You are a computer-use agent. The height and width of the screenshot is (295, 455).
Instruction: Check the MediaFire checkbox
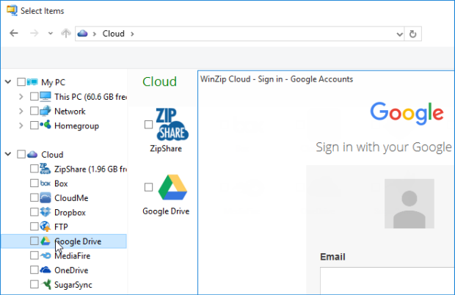[34, 255]
